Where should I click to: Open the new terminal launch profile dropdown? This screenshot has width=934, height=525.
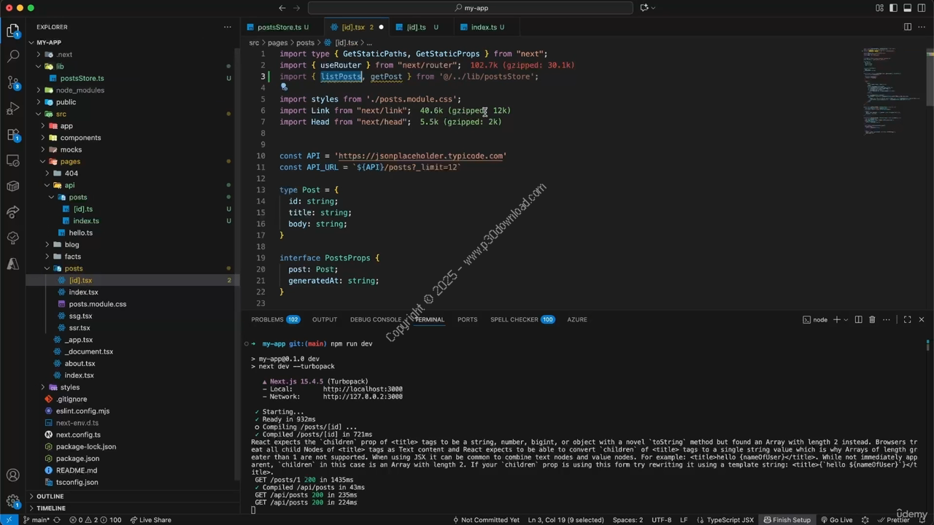coord(847,319)
